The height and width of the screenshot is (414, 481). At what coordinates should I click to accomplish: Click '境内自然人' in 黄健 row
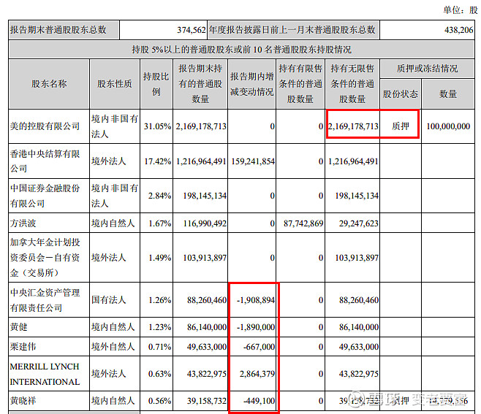click(113, 327)
